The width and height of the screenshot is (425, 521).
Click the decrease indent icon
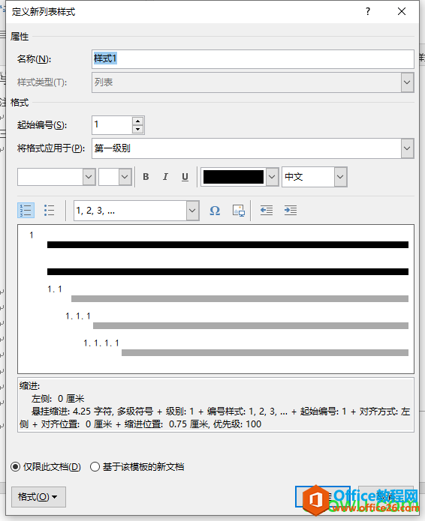267,211
